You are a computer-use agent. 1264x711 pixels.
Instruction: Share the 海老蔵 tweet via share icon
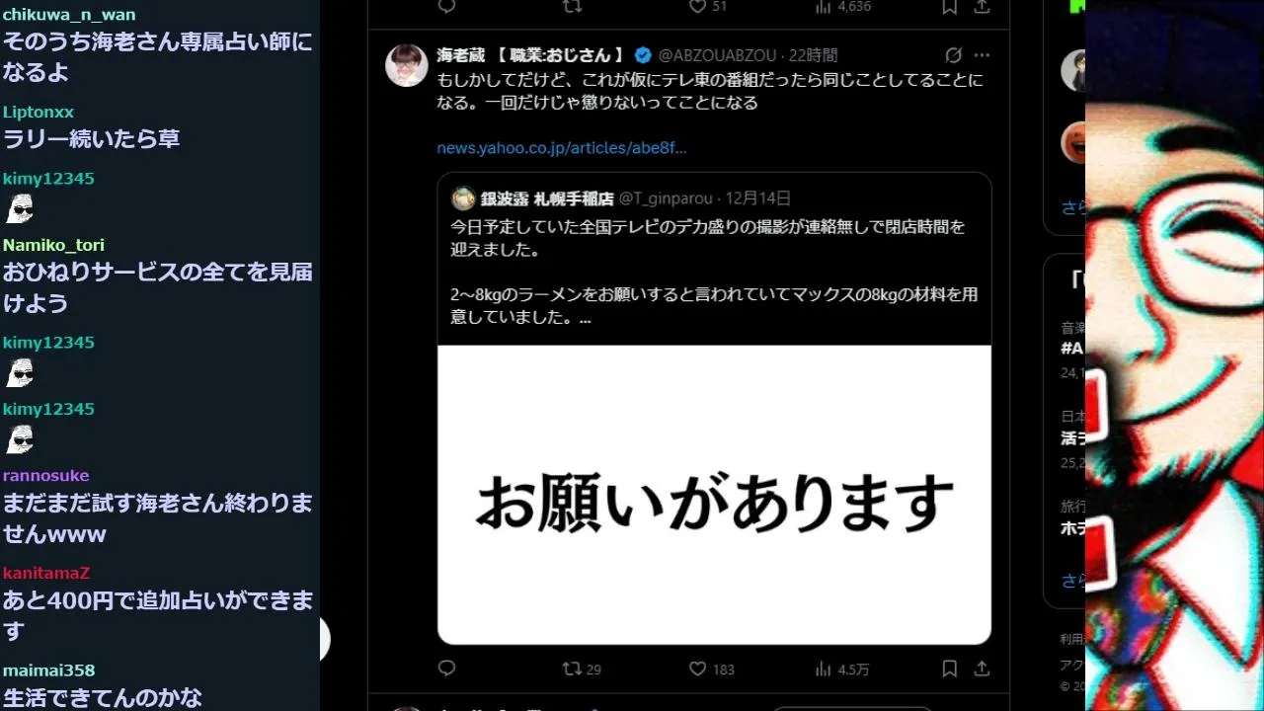click(982, 669)
